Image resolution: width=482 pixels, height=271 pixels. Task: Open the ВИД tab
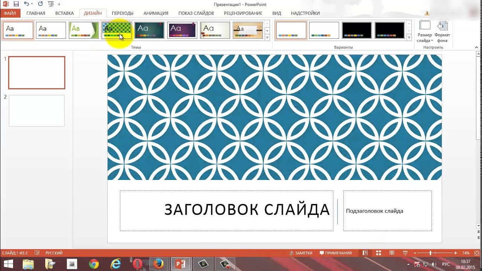pos(277,13)
